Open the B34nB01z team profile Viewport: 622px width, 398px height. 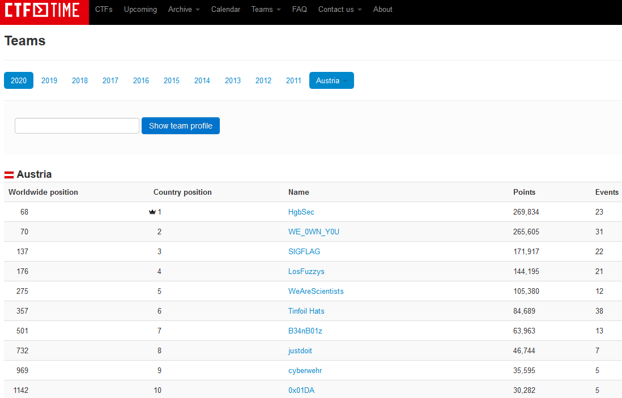305,331
